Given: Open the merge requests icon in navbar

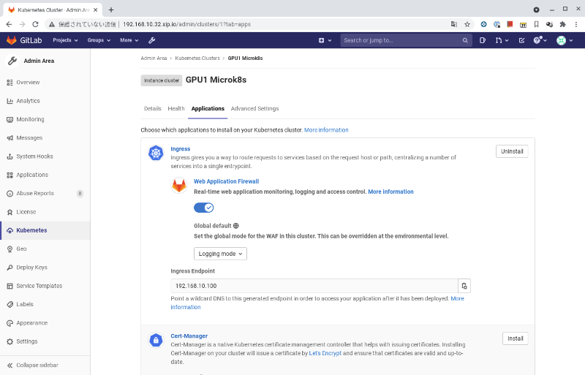Looking at the screenshot, I should pos(499,40).
